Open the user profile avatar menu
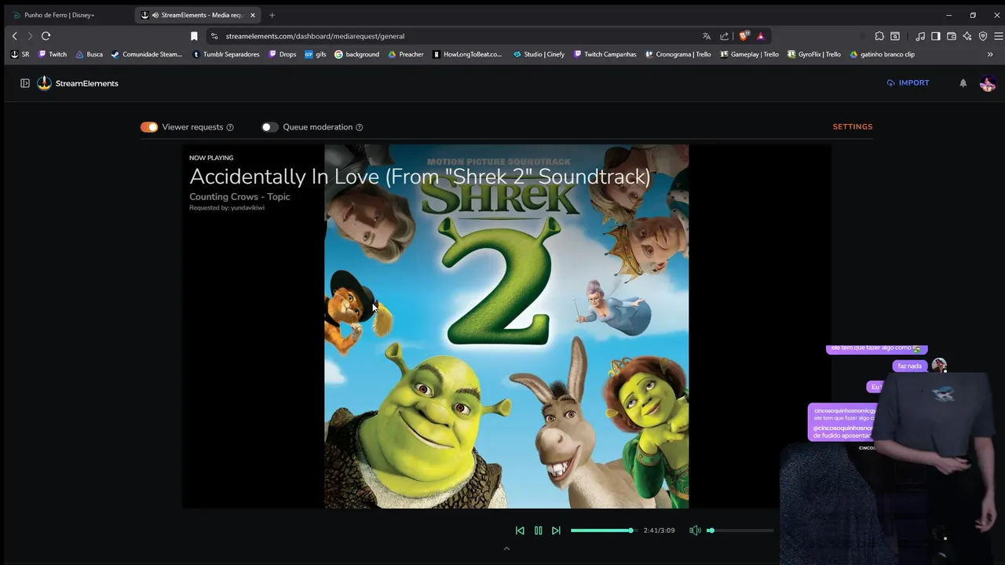 [988, 83]
